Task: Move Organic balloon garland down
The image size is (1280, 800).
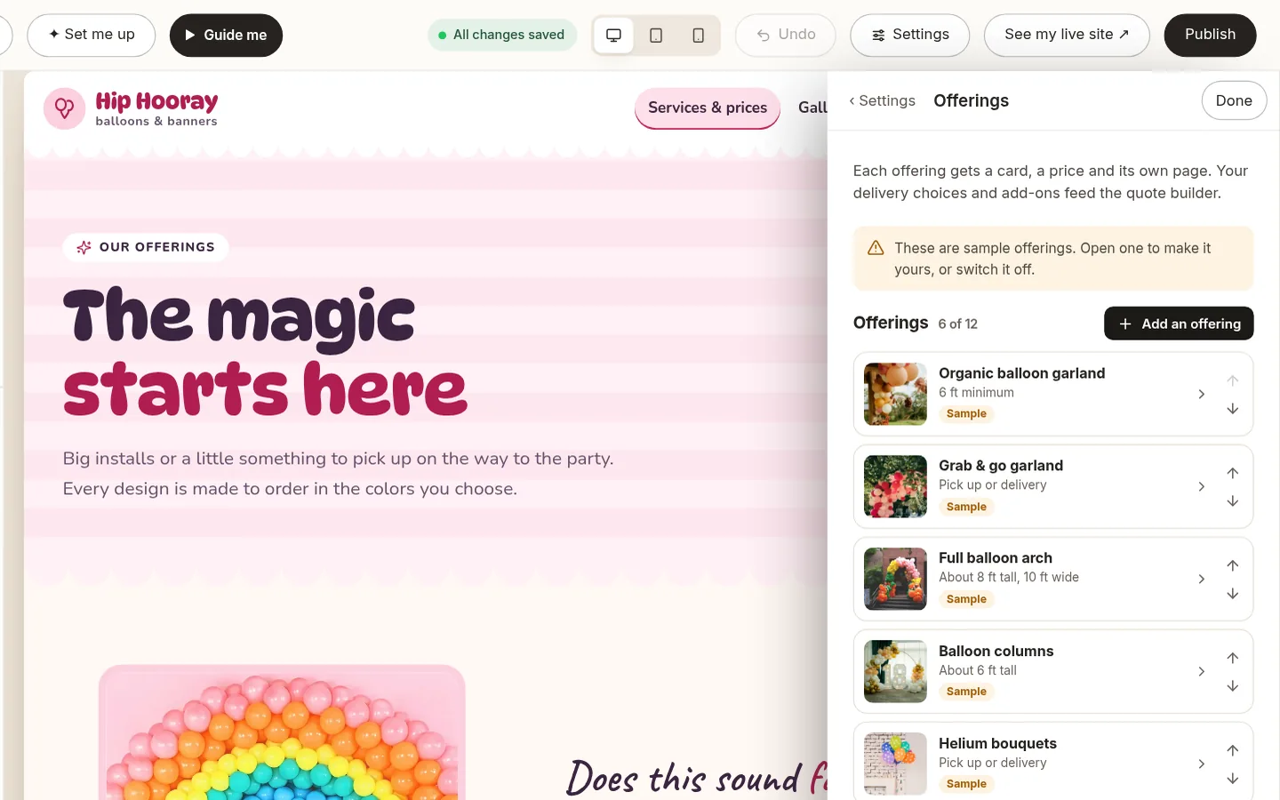Action: 1233,409
